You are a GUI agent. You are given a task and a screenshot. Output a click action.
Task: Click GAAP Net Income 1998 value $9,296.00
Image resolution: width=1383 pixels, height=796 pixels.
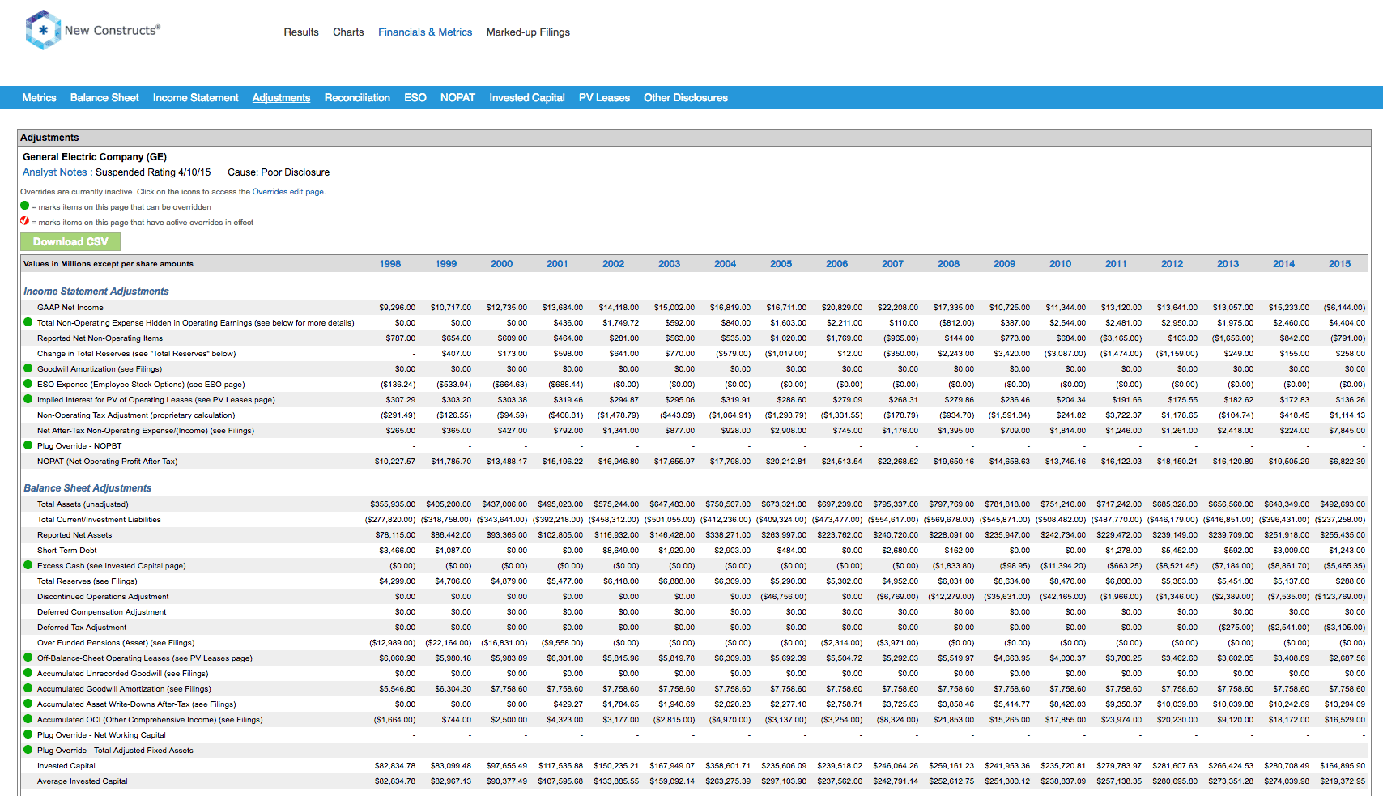tap(397, 308)
